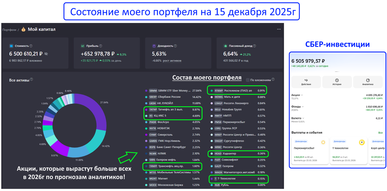
Task: Select the Россети Ленэнерго row
Action: (238, 103)
